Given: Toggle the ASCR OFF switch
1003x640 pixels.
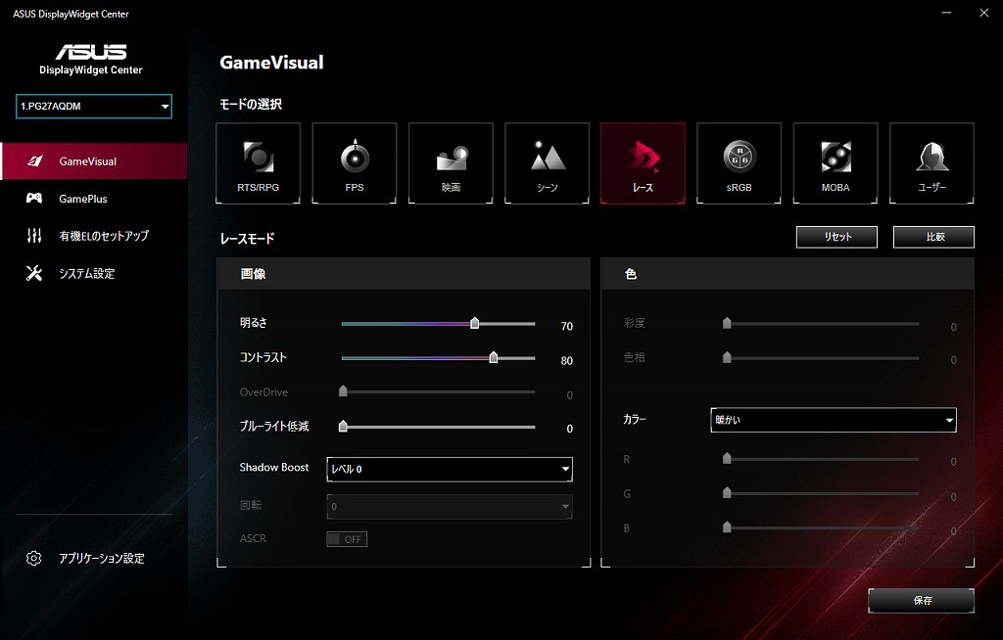Looking at the screenshot, I should pyautogui.click(x=347, y=539).
